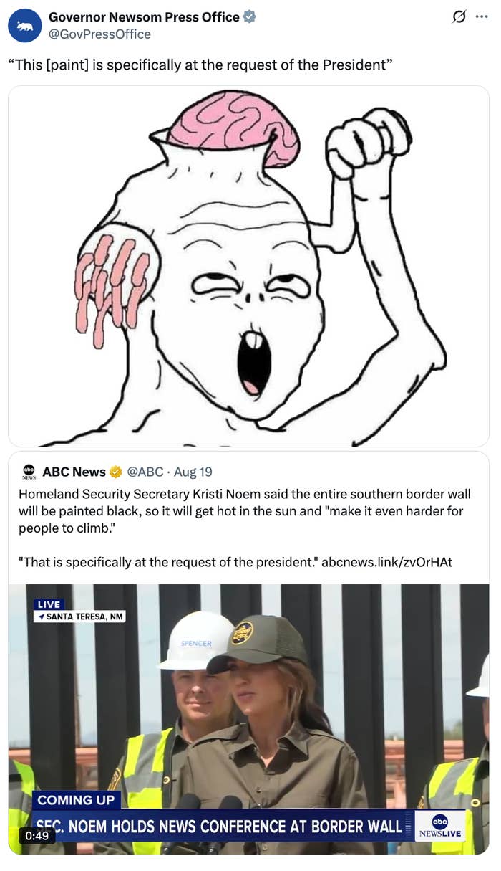The image size is (501, 871).
Task: Click the @ABC handle in quoted post
Action: [145, 472]
